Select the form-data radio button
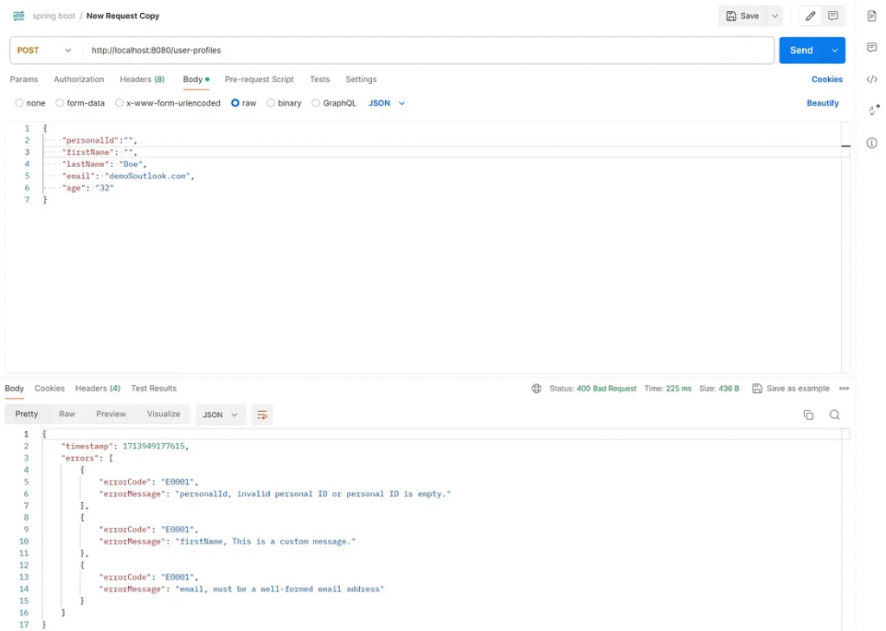 (60, 103)
